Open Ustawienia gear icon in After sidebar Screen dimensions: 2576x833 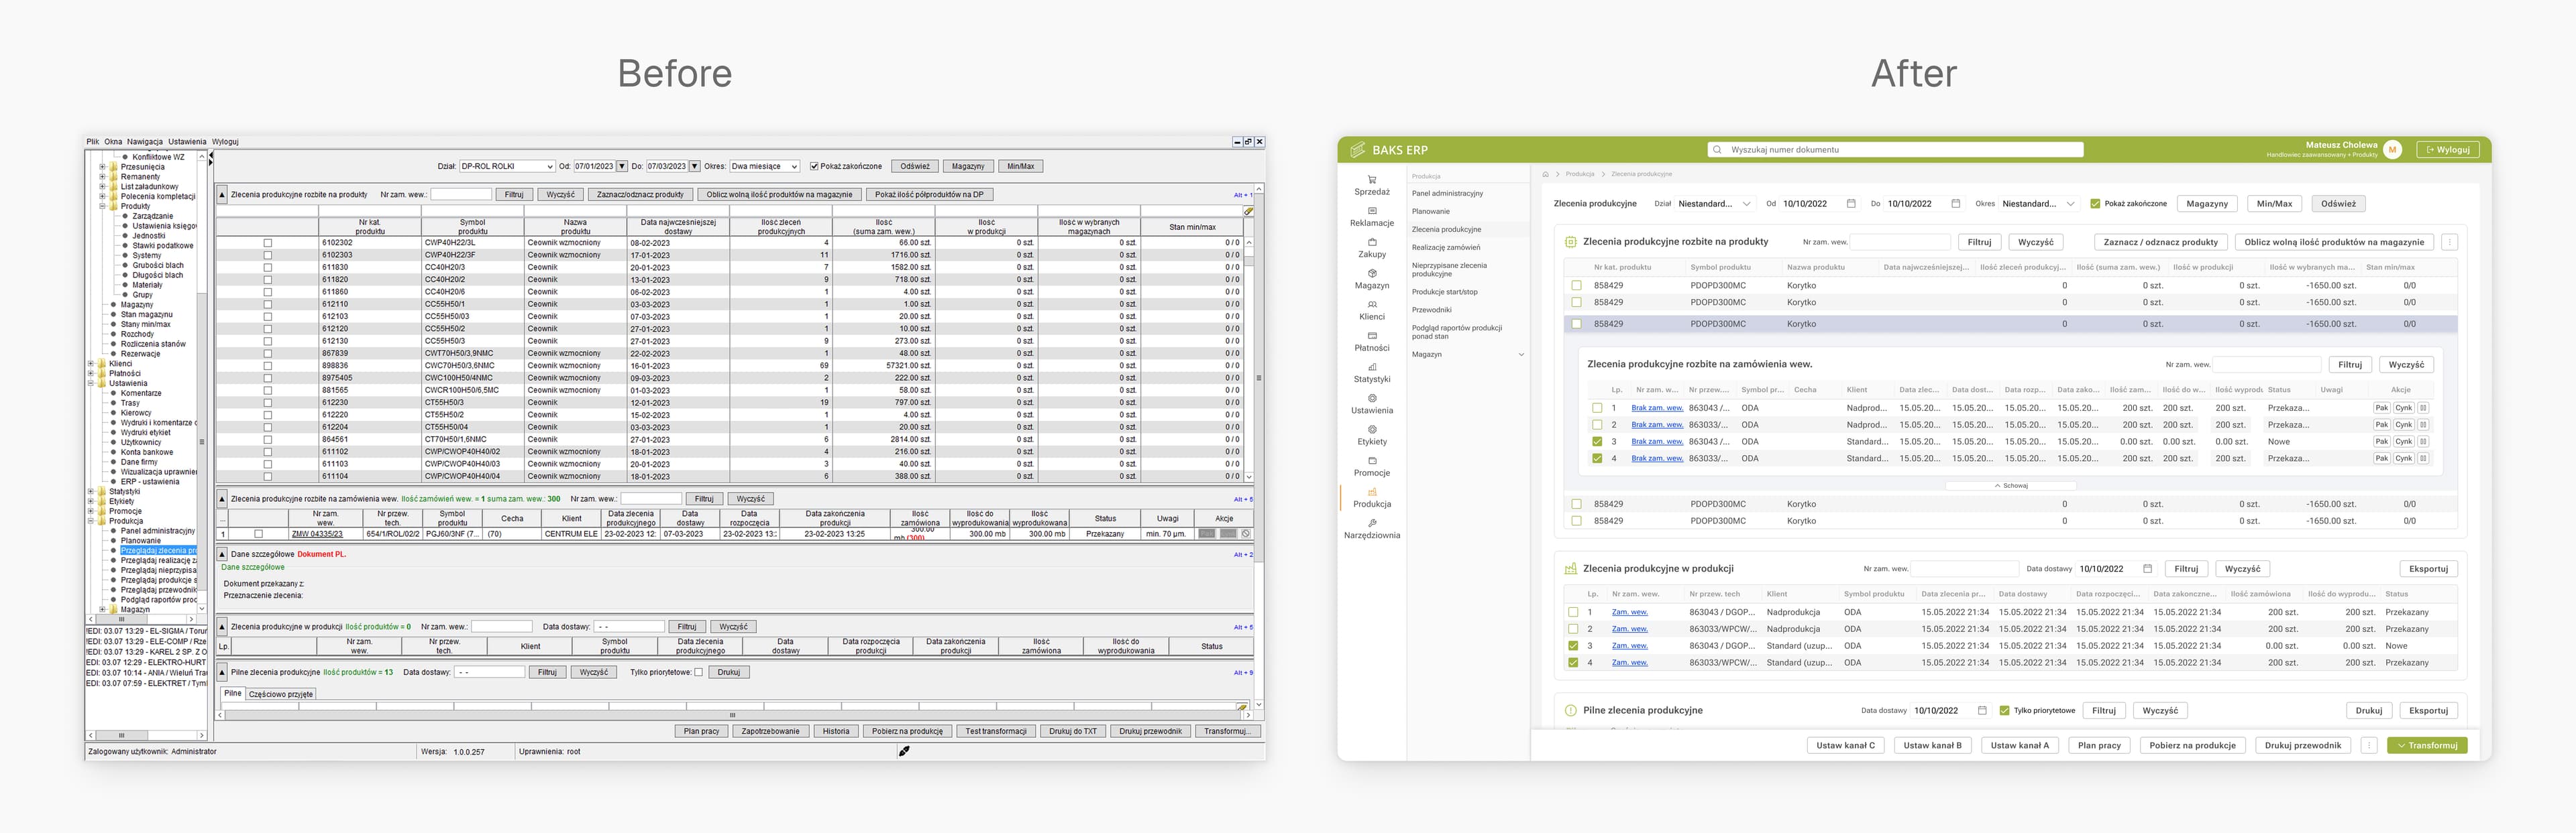1372,397
